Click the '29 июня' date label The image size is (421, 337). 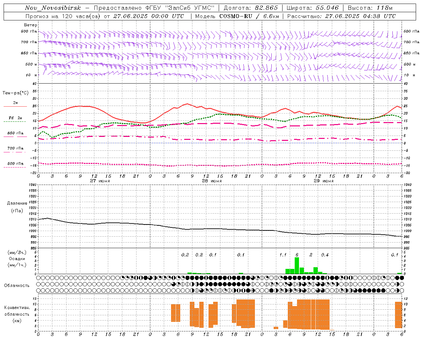tap(324, 181)
